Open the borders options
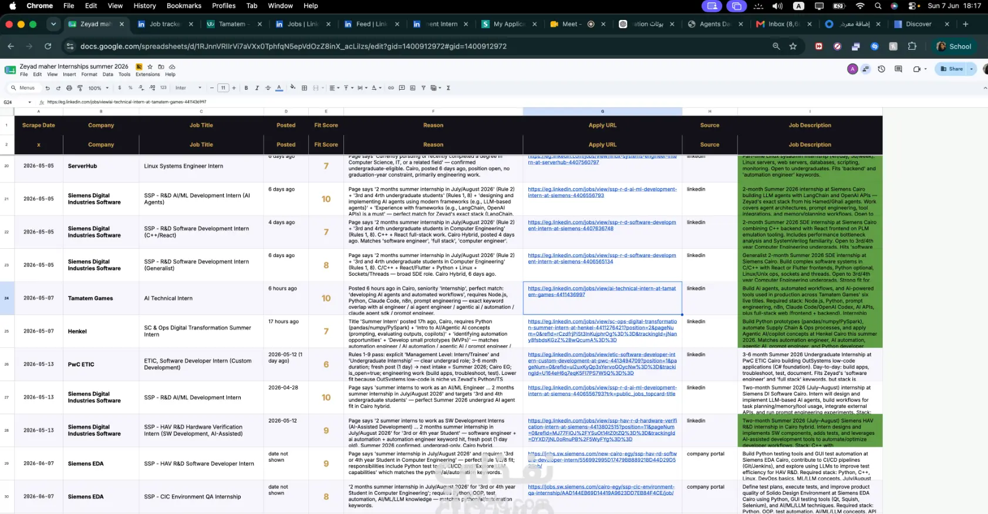 coord(304,88)
